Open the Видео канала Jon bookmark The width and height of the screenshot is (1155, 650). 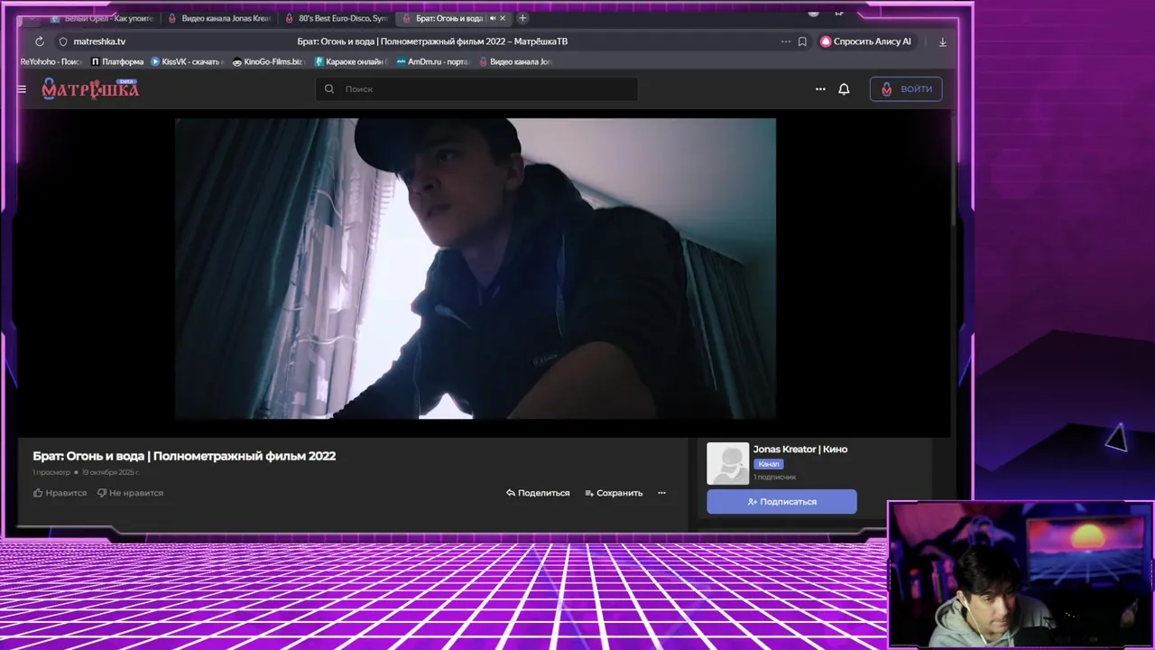pos(515,61)
